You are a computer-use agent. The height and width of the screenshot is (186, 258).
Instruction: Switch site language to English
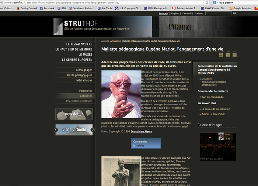(175, 14)
